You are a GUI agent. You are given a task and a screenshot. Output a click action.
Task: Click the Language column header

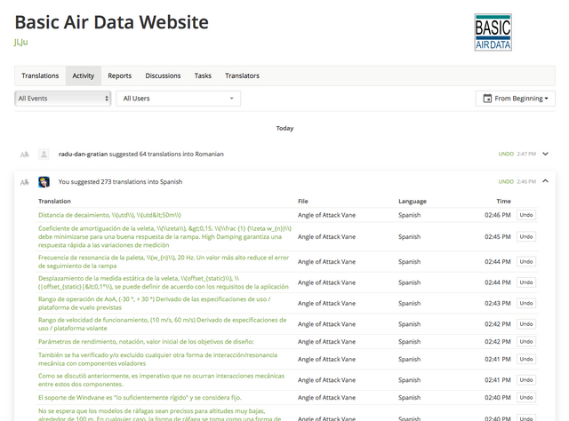click(x=413, y=202)
